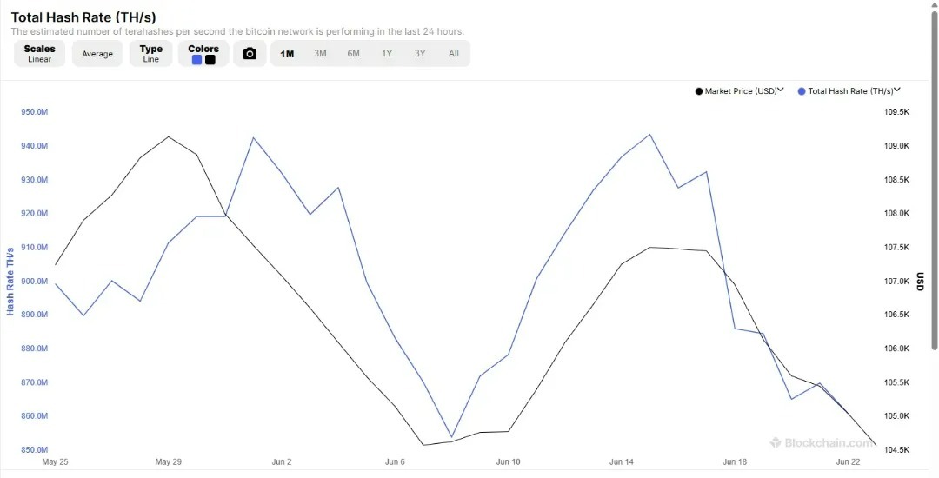Toggle the Type Line button
939x478 pixels.
[x=151, y=54]
